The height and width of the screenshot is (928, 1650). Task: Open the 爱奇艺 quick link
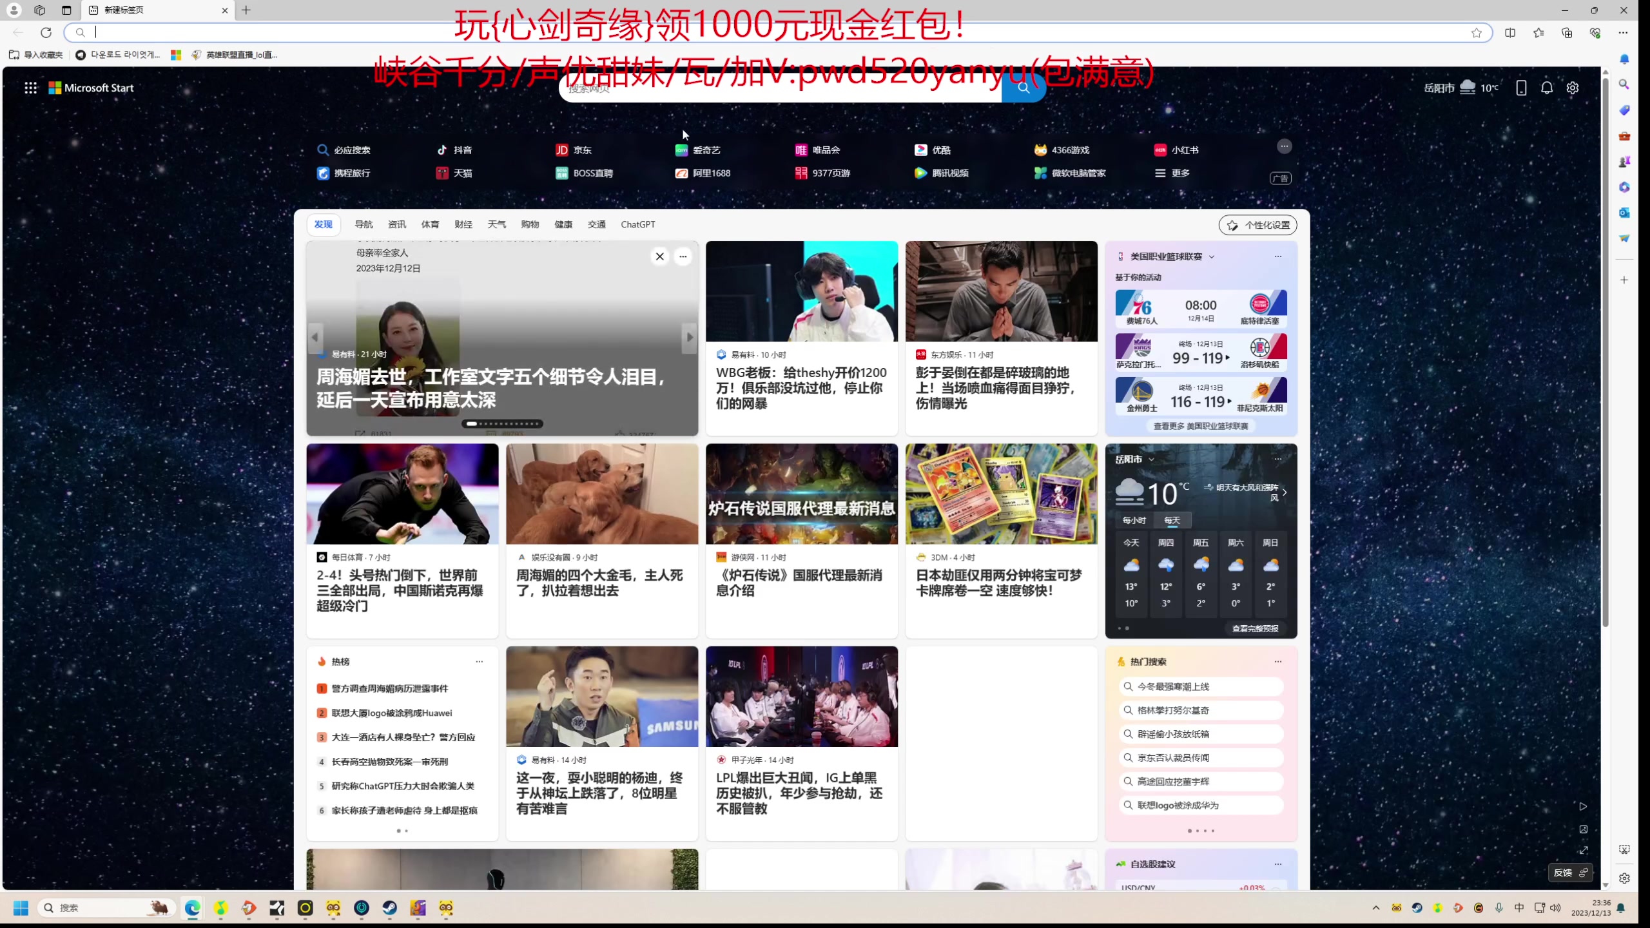(x=698, y=150)
